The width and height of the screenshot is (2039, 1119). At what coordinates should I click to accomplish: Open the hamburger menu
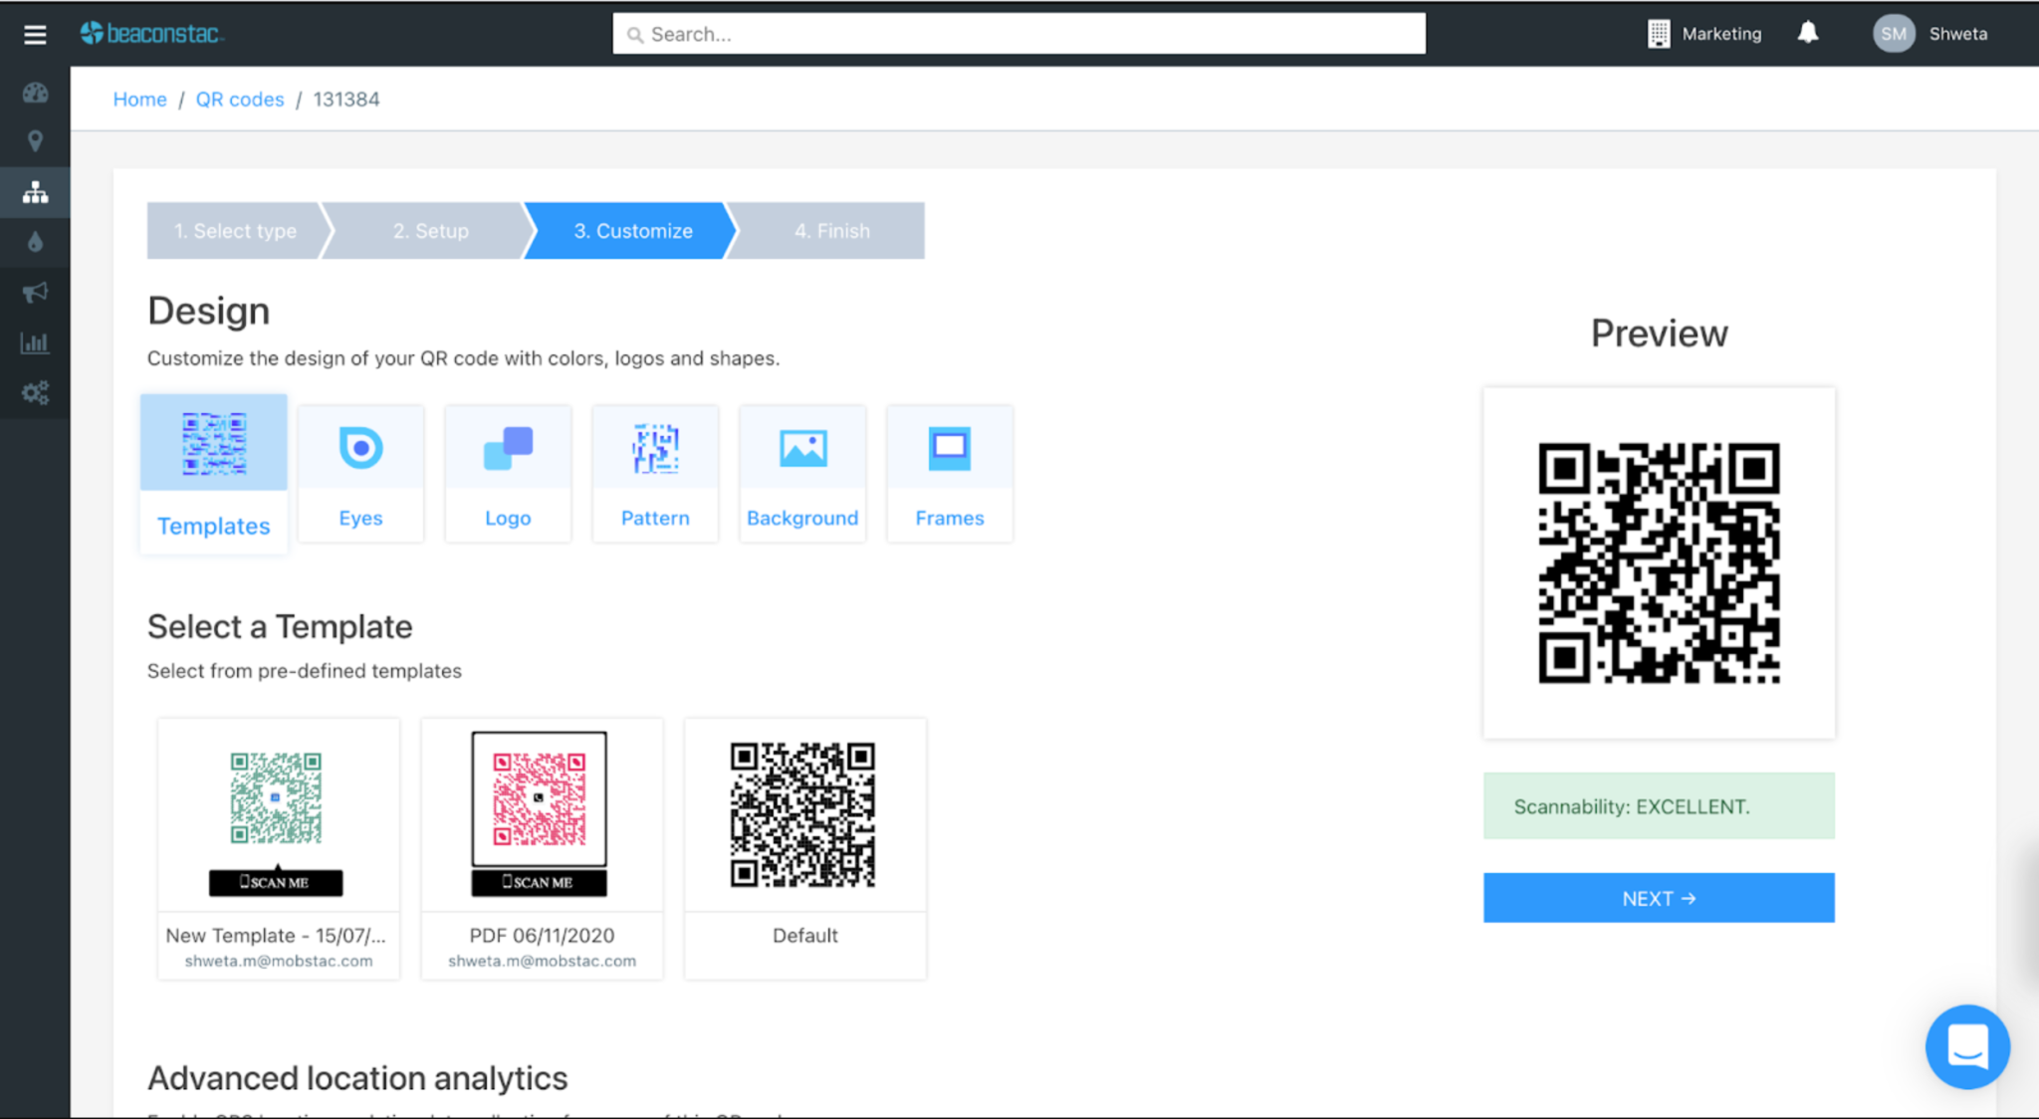pos(35,35)
